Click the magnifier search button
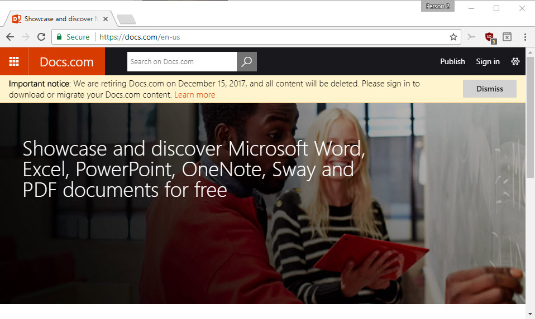The width and height of the screenshot is (535, 319). [x=247, y=62]
